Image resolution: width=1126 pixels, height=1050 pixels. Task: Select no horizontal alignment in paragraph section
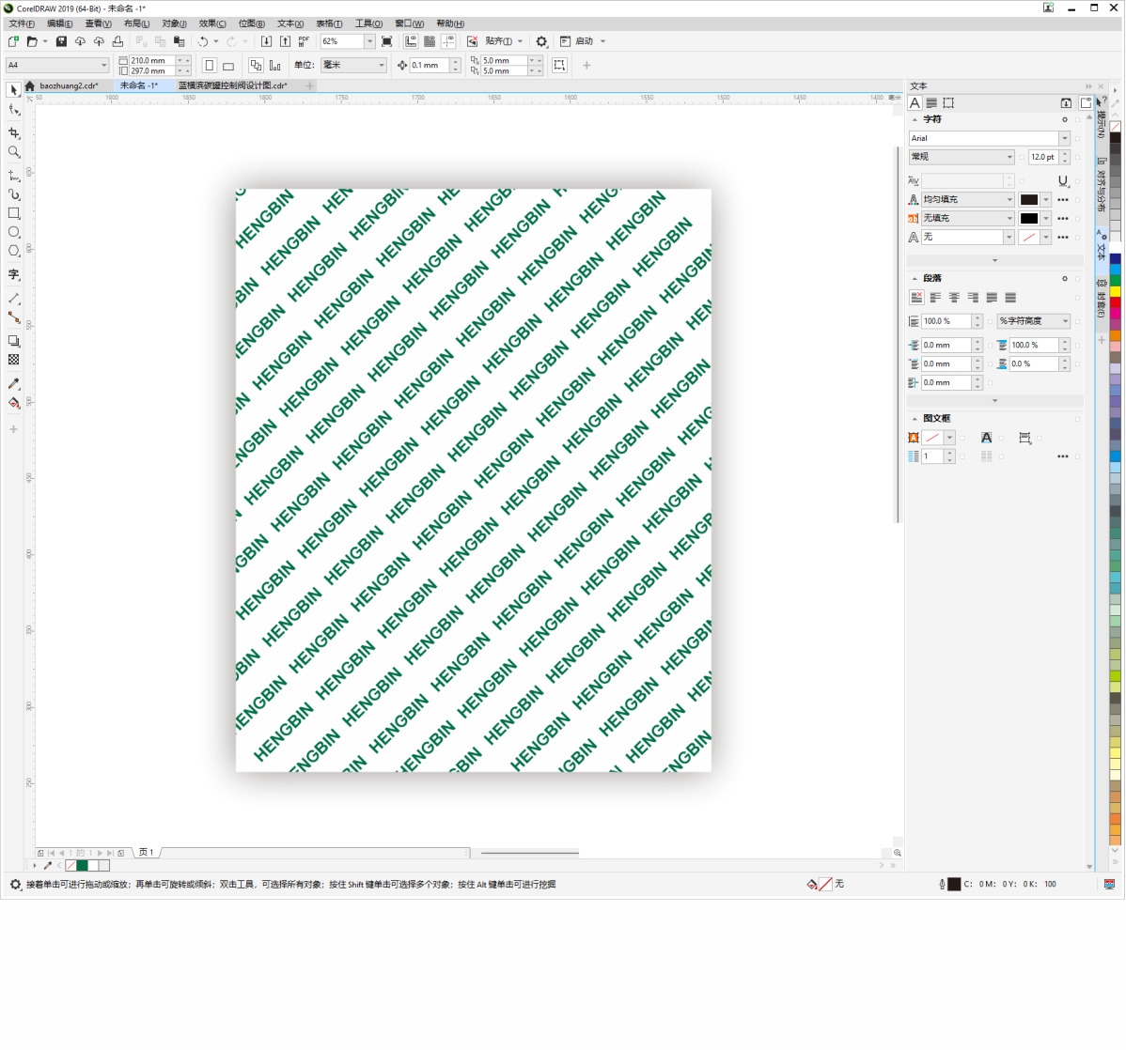coord(916,297)
